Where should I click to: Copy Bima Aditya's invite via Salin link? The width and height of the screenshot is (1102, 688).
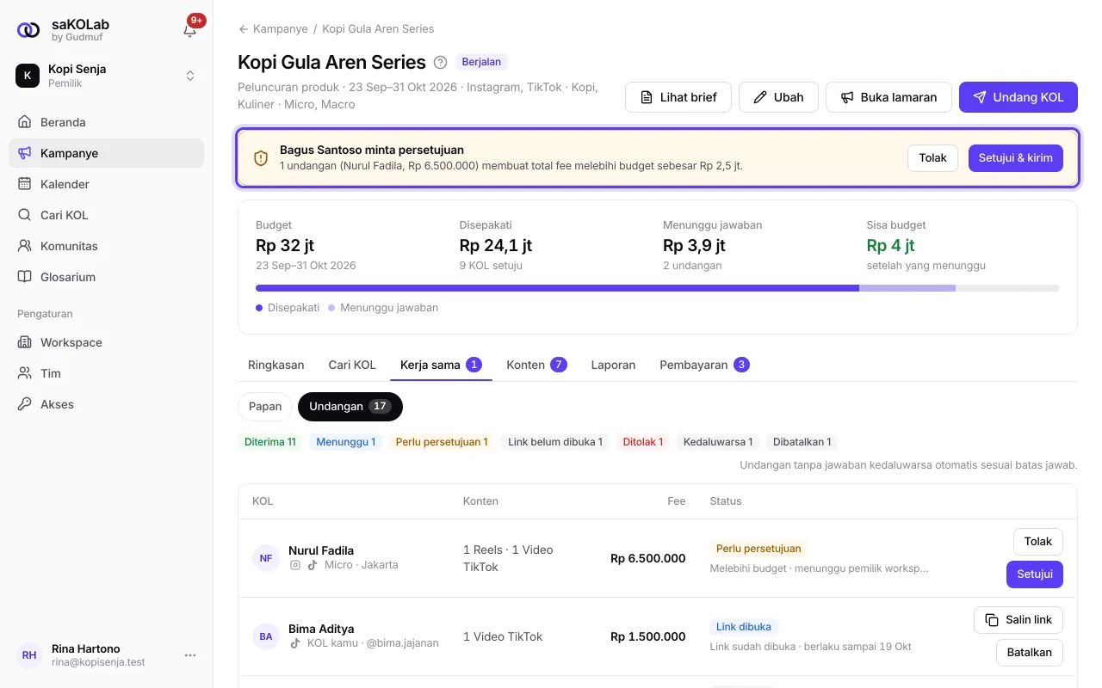coord(1018,620)
